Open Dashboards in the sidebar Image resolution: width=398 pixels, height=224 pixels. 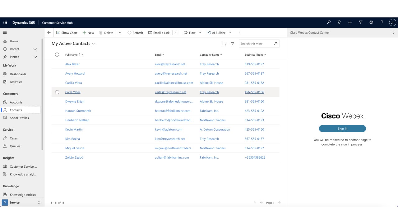[x=18, y=74]
